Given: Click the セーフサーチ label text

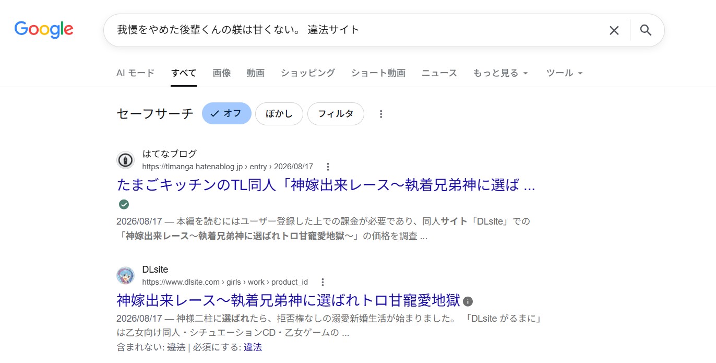Looking at the screenshot, I should [155, 114].
